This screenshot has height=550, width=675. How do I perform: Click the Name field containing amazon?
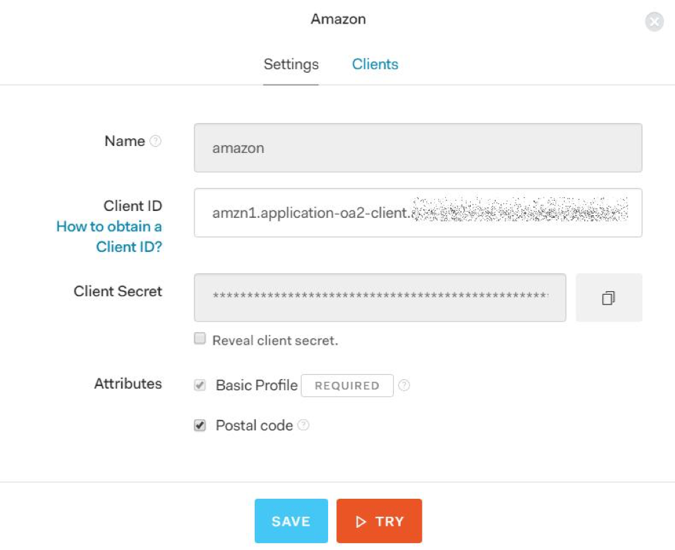[x=417, y=148]
